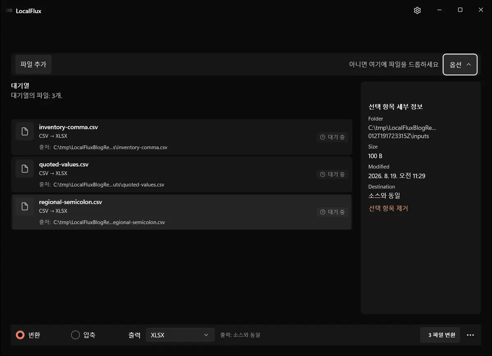Image resolution: width=492 pixels, height=356 pixels.
Task: Click the 대기열 heading
Action: point(20,86)
